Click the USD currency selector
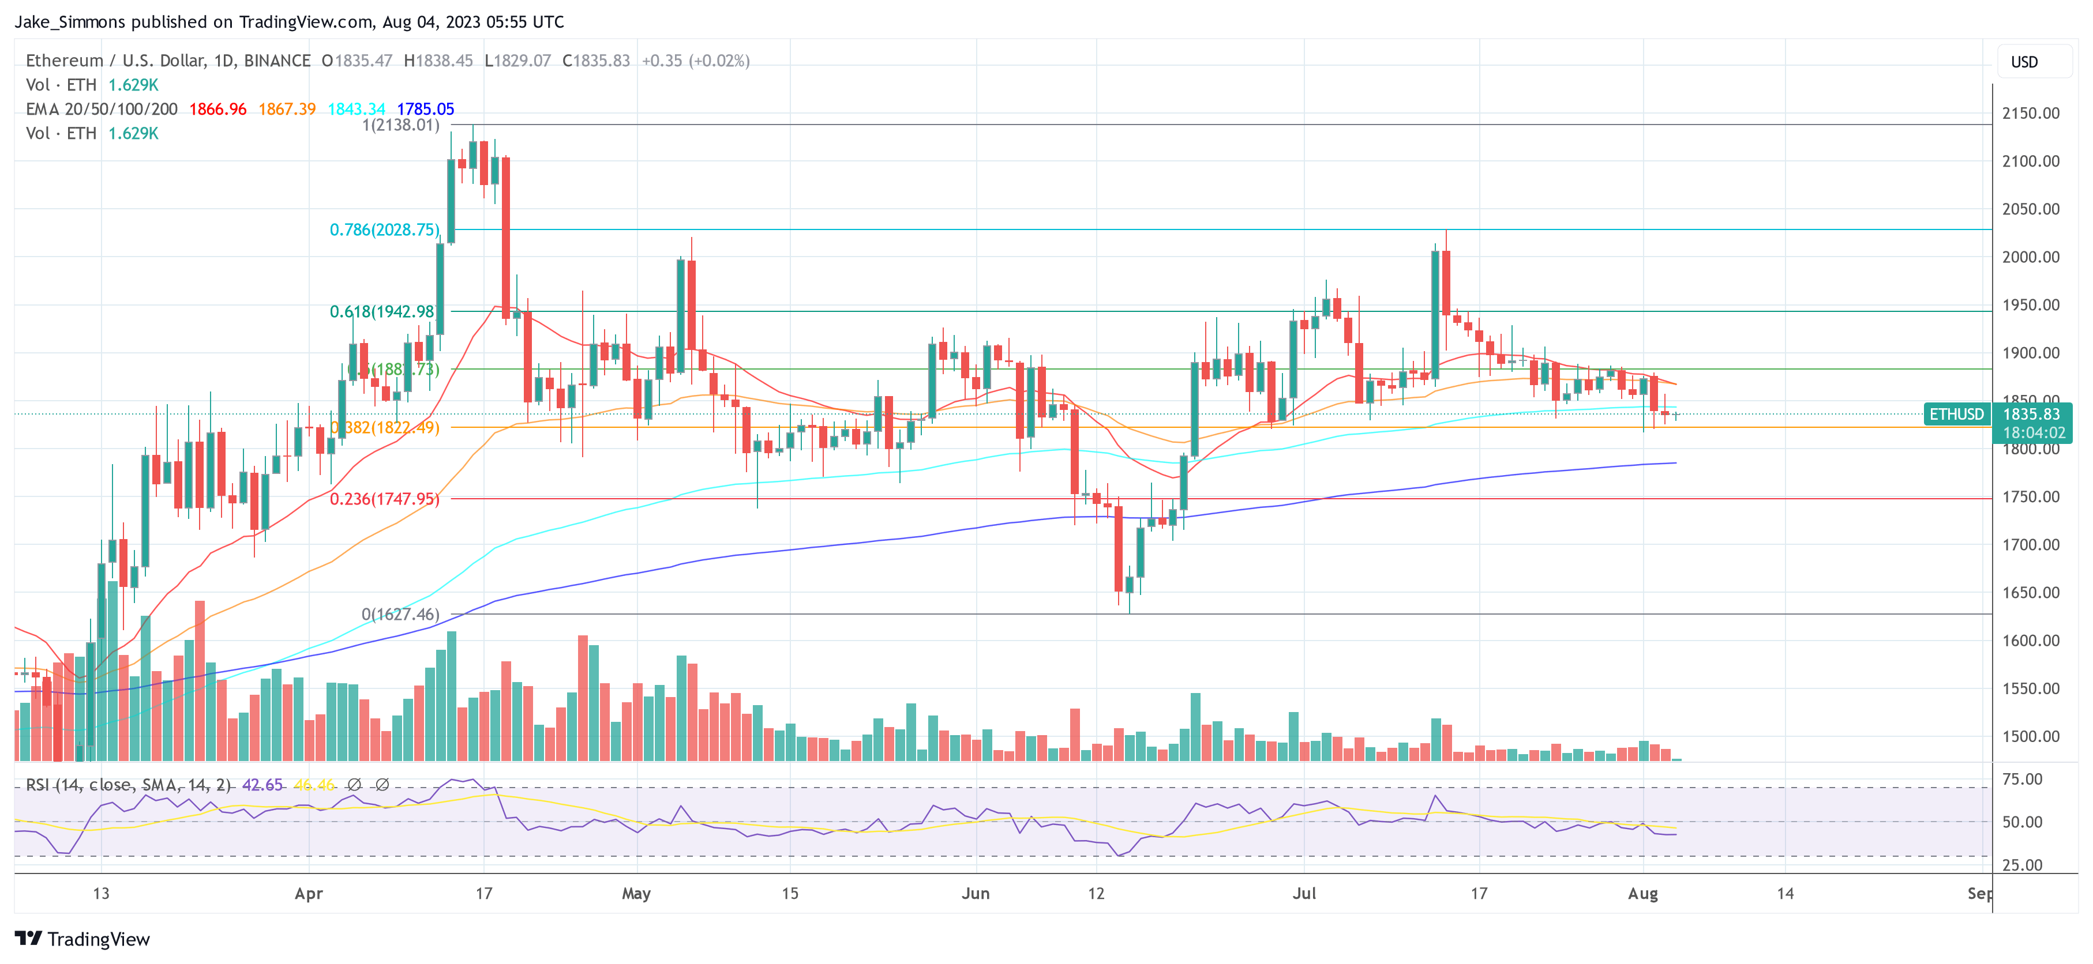This screenshot has height=964, width=2093. [2034, 62]
